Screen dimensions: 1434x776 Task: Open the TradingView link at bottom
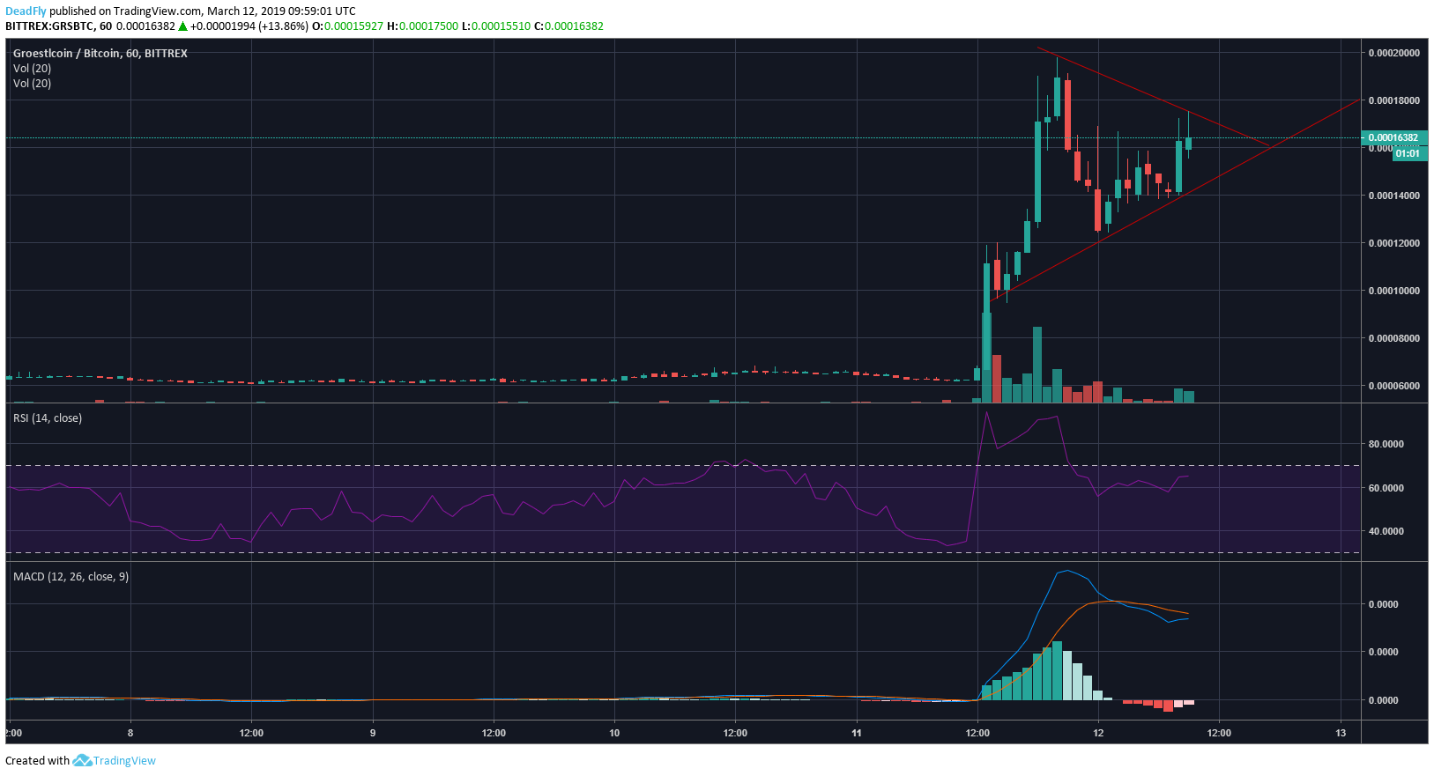pos(124,761)
